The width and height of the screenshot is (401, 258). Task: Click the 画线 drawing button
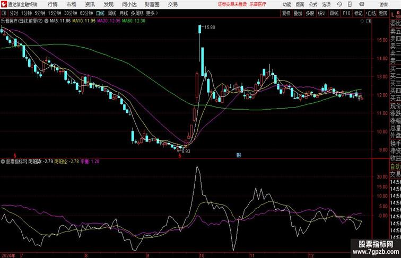coord(334,13)
